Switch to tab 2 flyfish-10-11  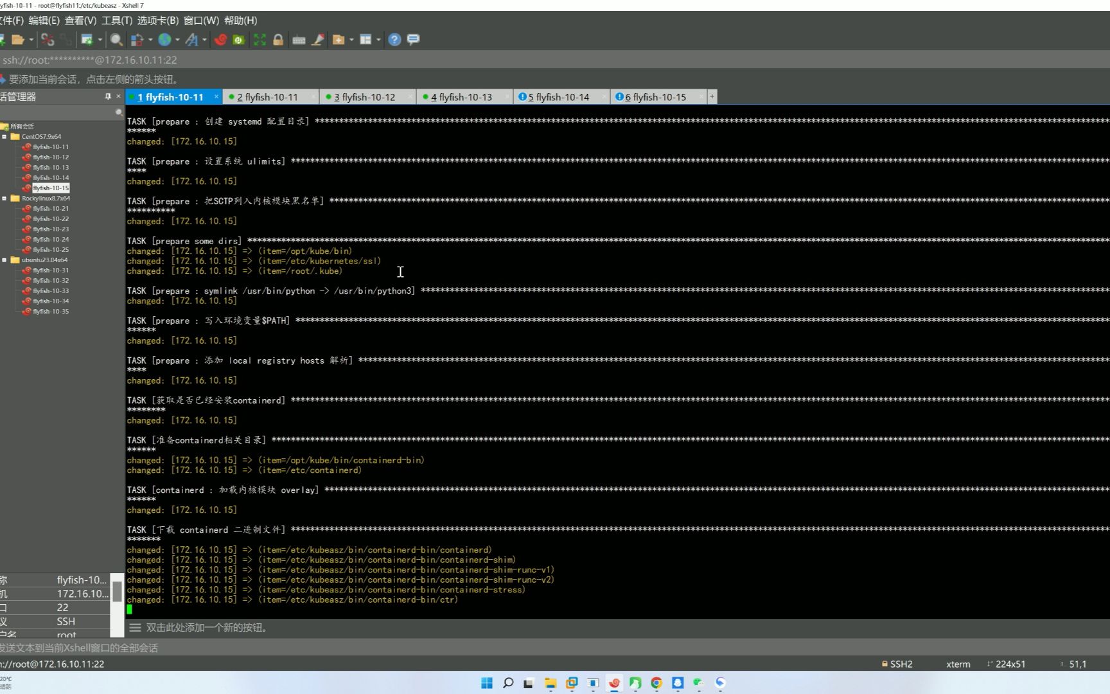point(267,97)
